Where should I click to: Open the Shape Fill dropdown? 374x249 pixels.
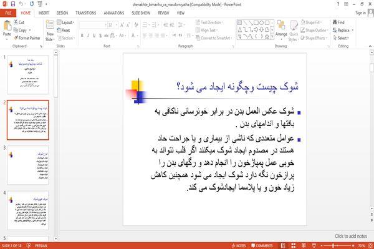point(311,22)
